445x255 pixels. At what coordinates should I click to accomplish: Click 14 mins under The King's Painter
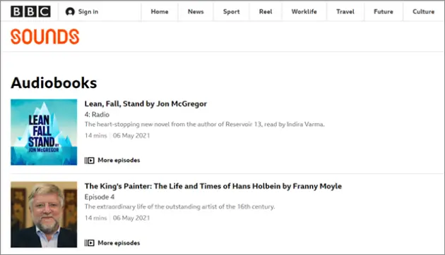95,218
